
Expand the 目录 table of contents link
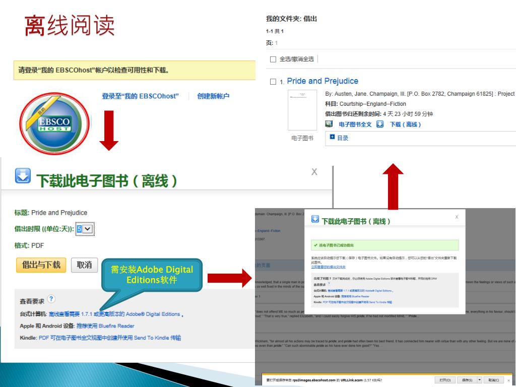click(x=343, y=138)
